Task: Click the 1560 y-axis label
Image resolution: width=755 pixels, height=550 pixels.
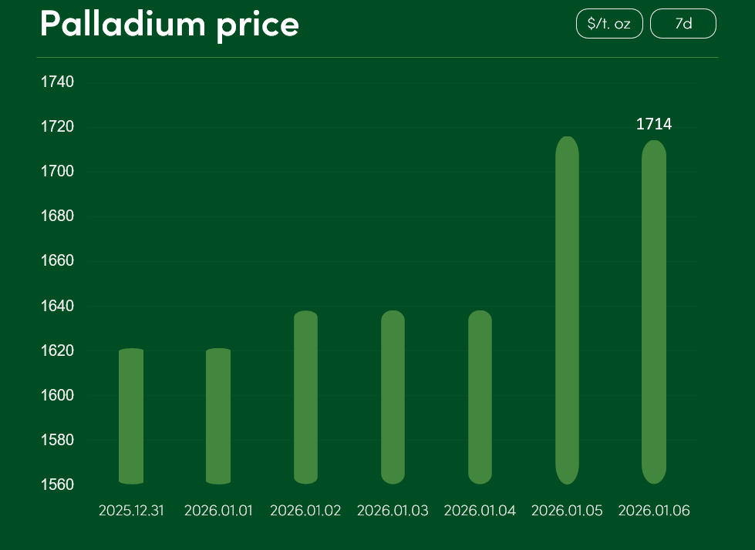Action: pos(56,485)
